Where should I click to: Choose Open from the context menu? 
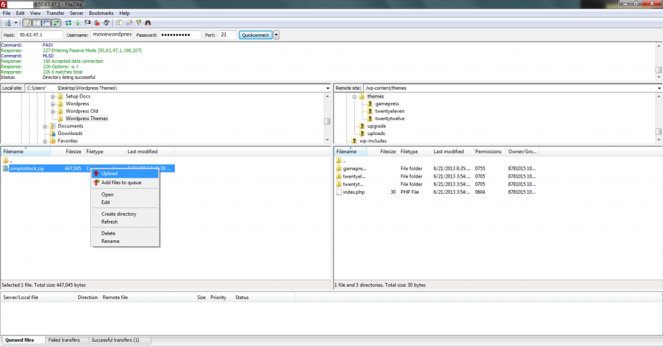click(125, 195)
